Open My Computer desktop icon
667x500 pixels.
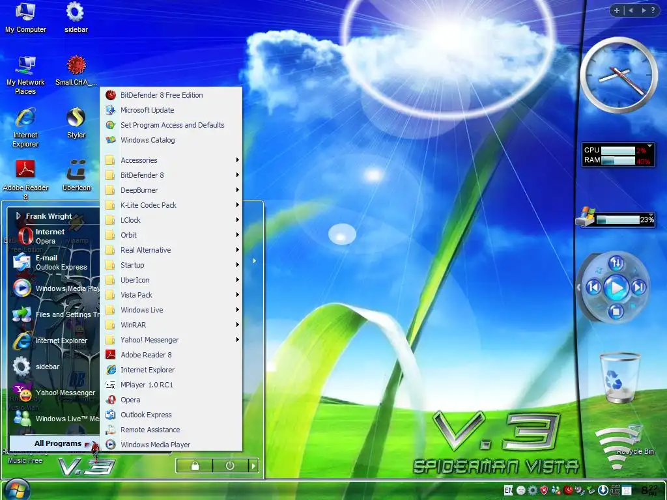pos(25,18)
